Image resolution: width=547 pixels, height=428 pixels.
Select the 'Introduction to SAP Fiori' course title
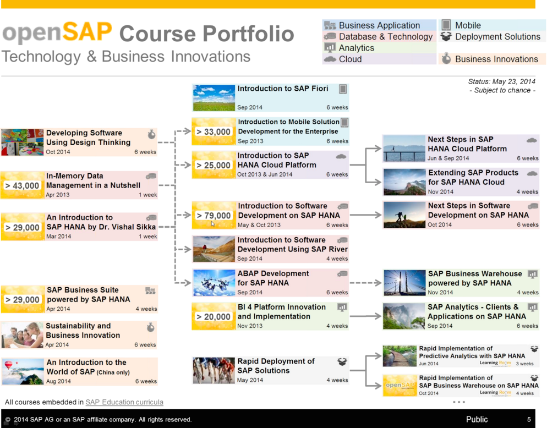pyautogui.click(x=283, y=89)
